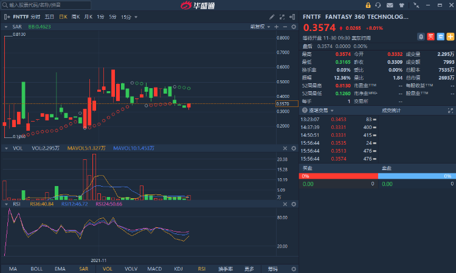
Task: Add stock to watchlist plus button
Action: tap(451, 36)
